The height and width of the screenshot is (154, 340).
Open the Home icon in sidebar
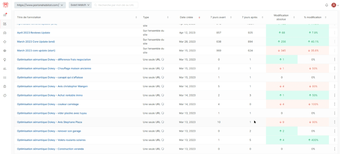(x=5, y=15)
